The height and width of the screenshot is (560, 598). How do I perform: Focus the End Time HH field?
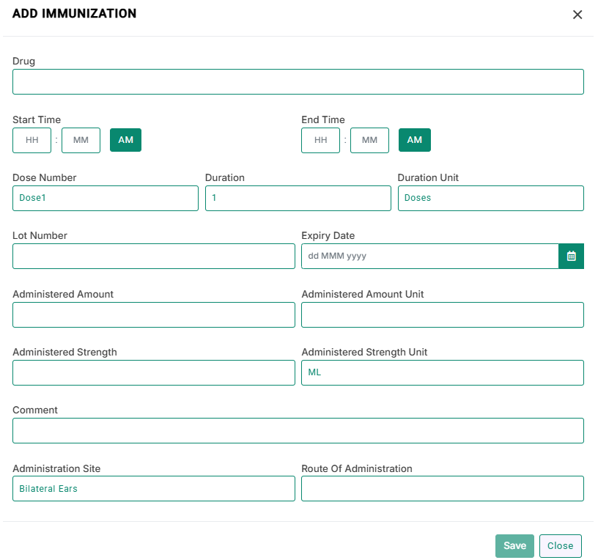click(320, 140)
